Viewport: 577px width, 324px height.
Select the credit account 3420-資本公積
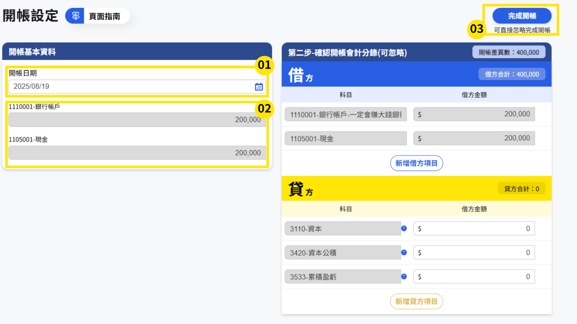343,253
